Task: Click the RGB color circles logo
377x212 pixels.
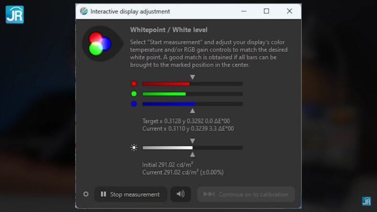Action: click(x=99, y=44)
